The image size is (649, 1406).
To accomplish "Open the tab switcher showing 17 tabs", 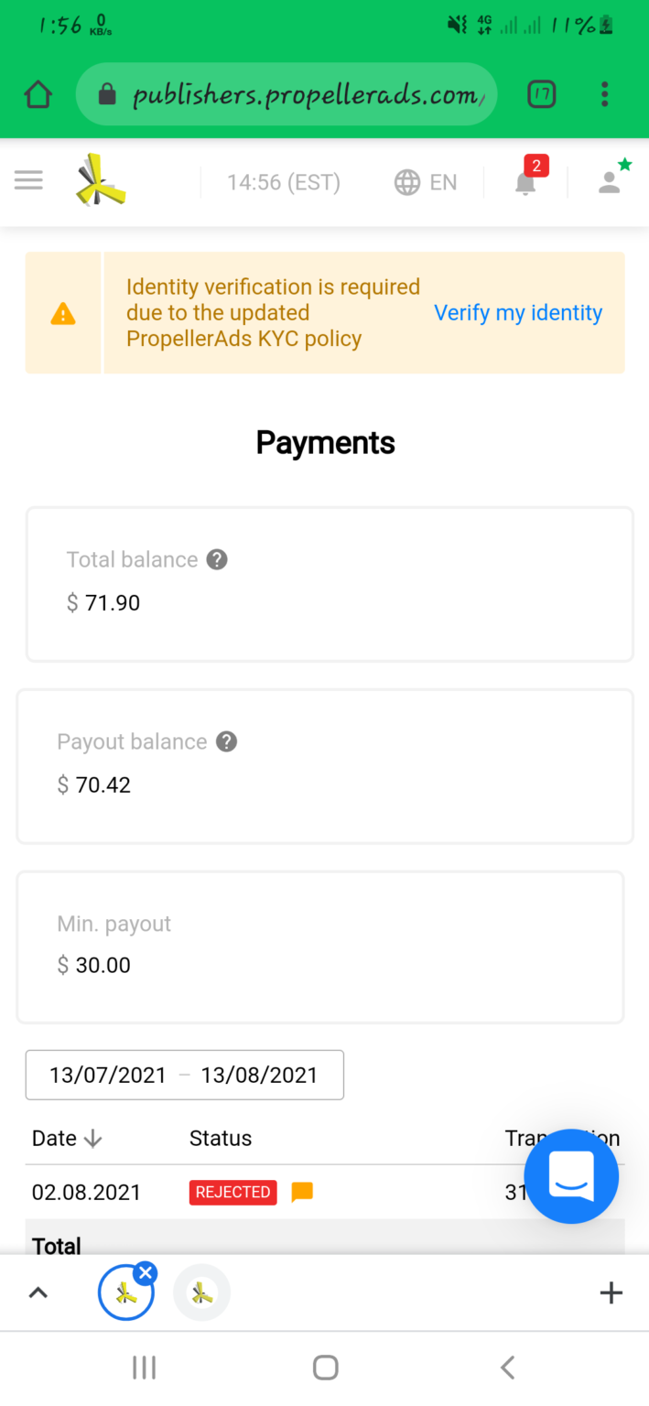I will pos(542,94).
